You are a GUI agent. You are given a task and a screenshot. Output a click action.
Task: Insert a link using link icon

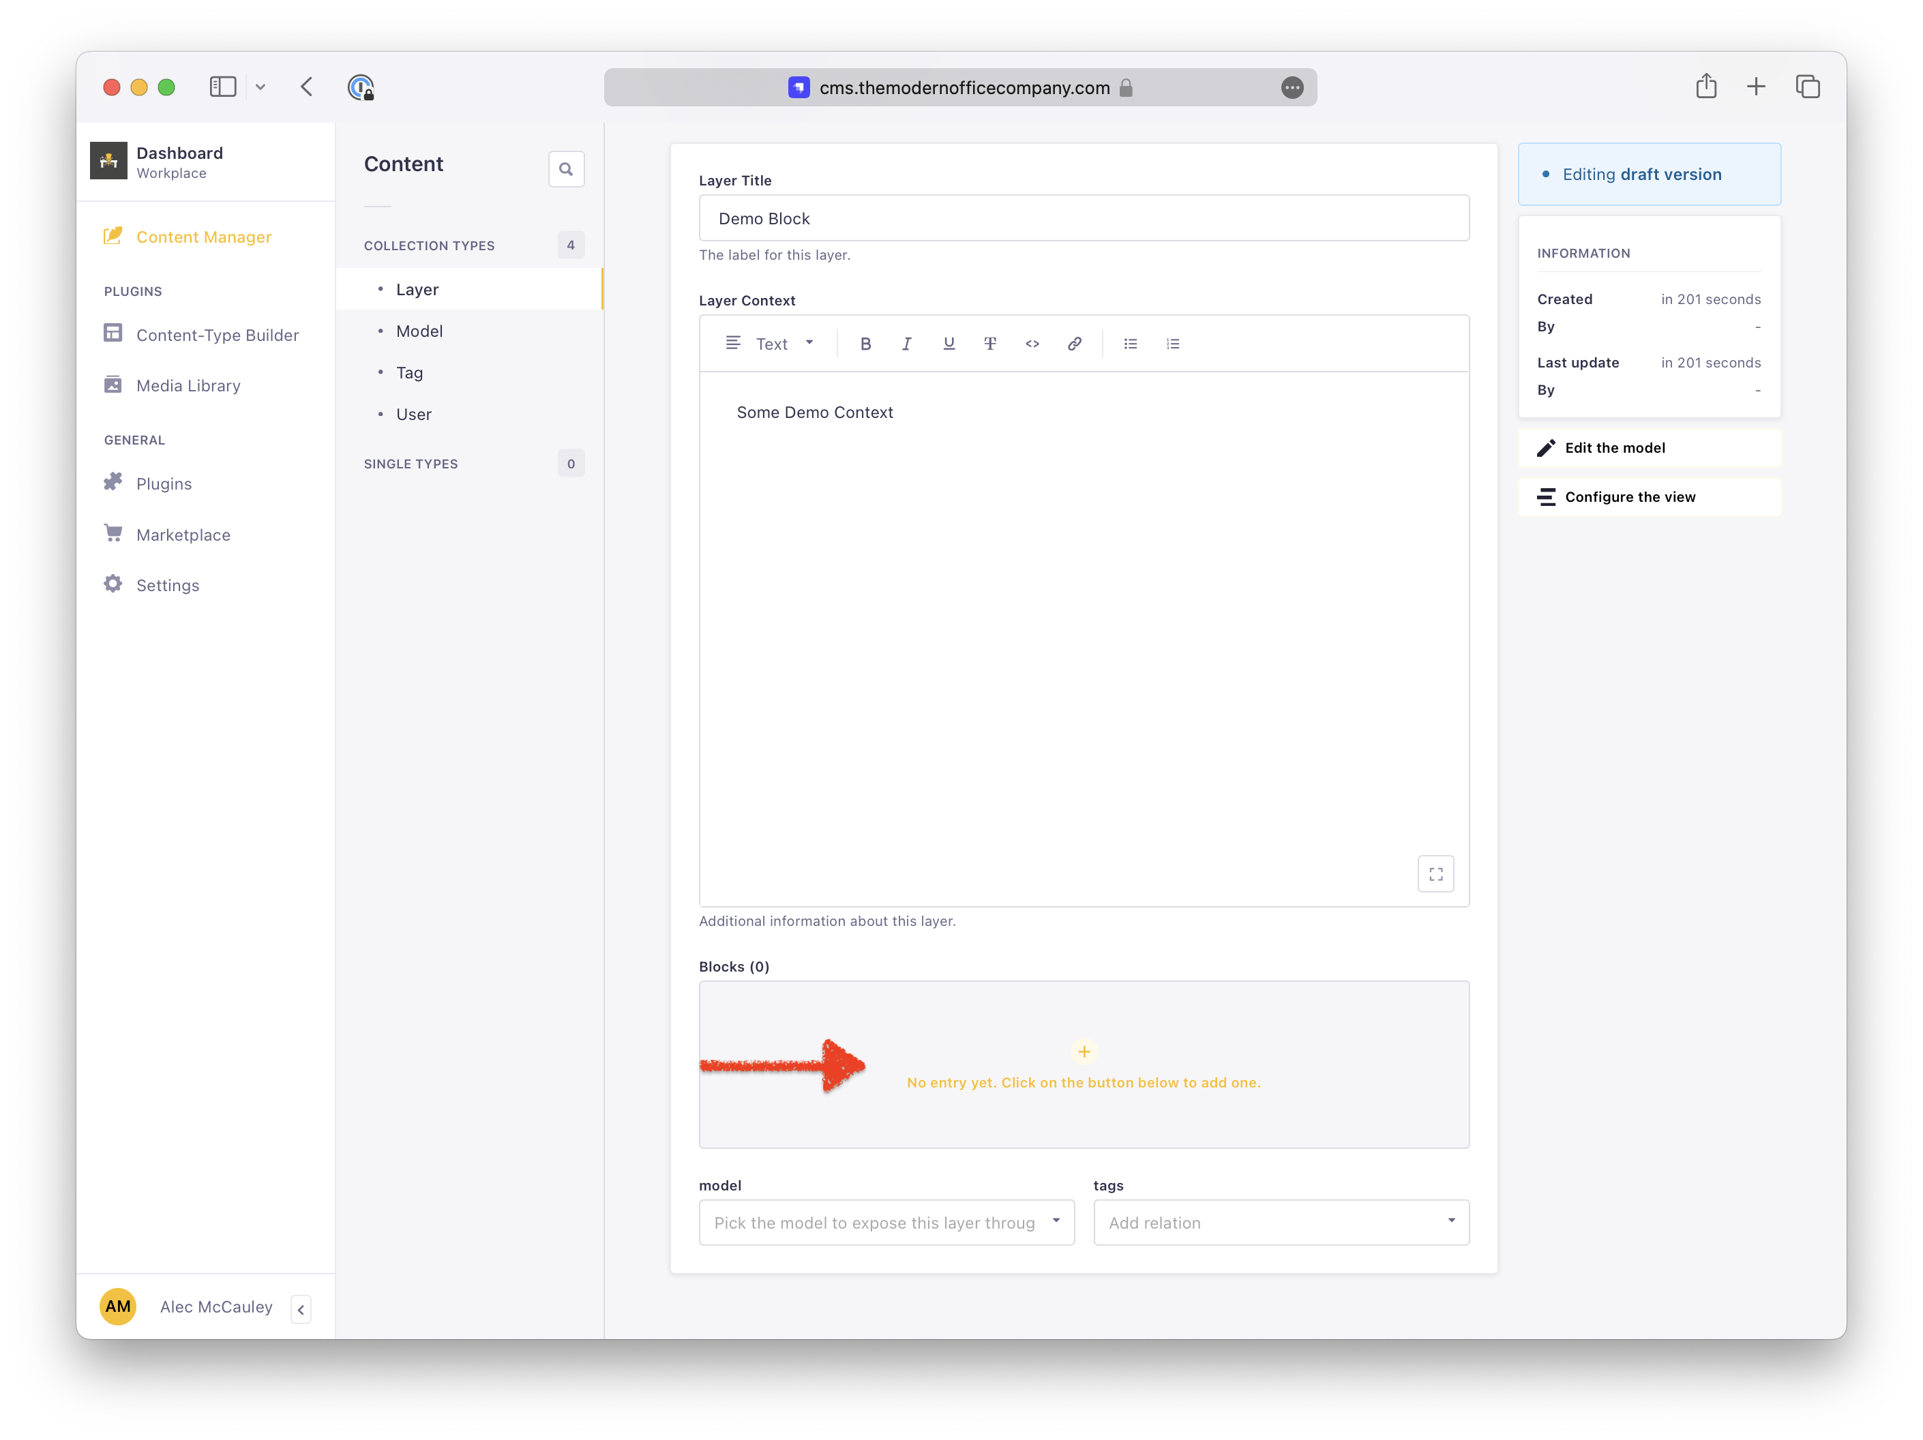coord(1075,343)
